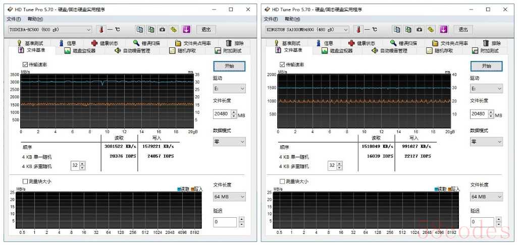Uncheck 传输速率 checkbox in the left window

25,65
